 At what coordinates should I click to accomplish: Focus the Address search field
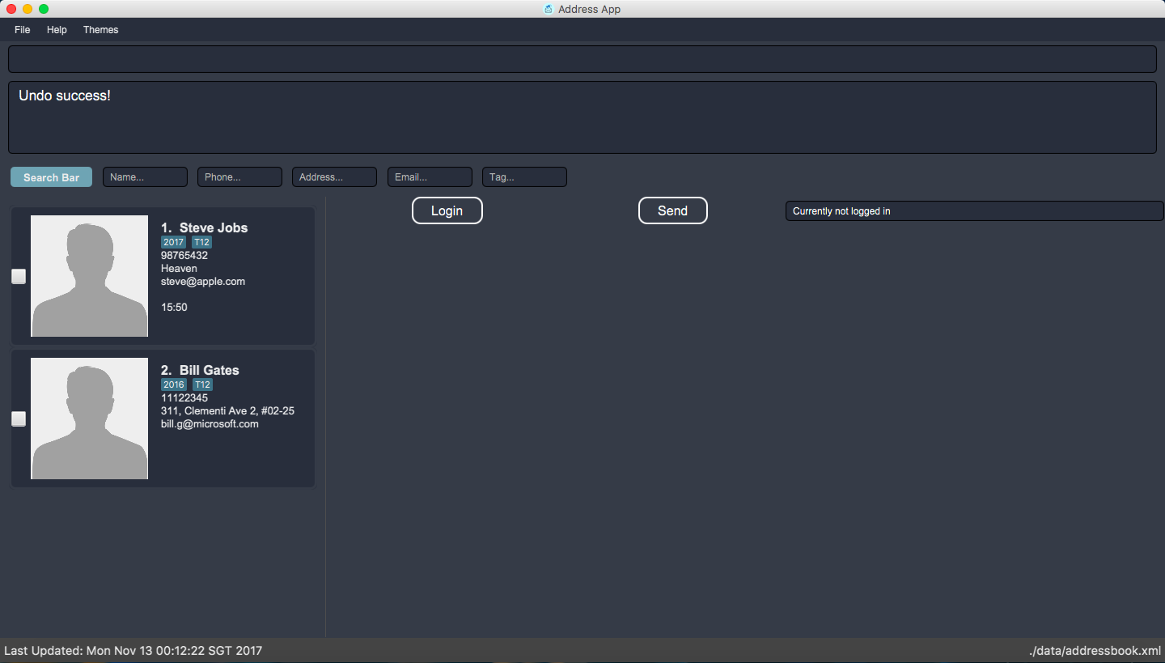pyautogui.click(x=334, y=177)
